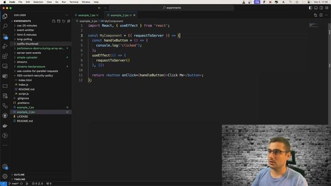The height and width of the screenshot is (186, 331).
Task: Expand the TIMELINE section
Action: [x=41, y=179]
